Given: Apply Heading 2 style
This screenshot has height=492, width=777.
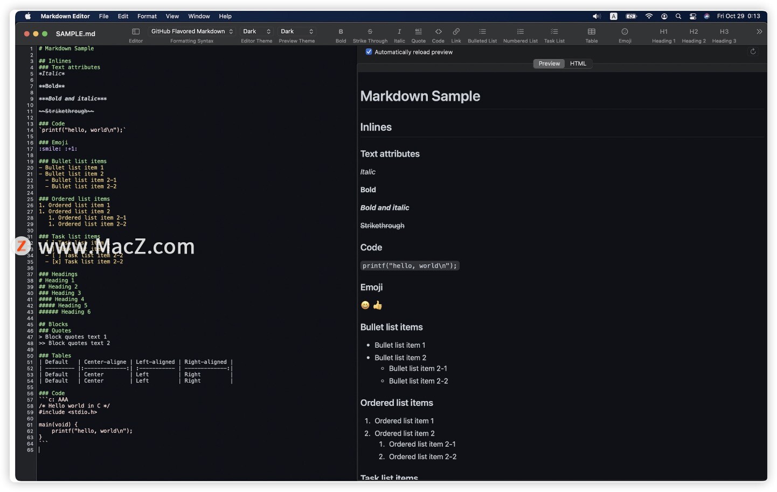Looking at the screenshot, I should point(693,32).
